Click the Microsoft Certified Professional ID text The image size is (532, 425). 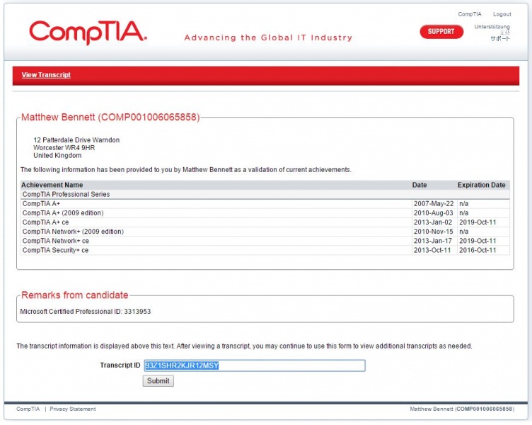point(85,312)
